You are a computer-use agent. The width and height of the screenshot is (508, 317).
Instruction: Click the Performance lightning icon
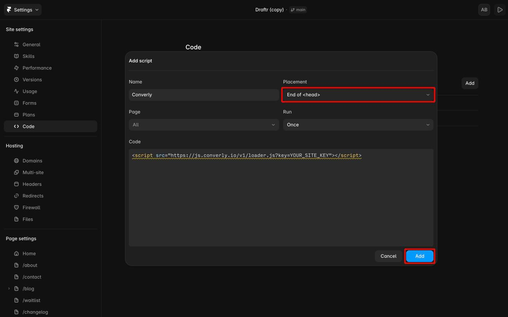click(x=16, y=68)
